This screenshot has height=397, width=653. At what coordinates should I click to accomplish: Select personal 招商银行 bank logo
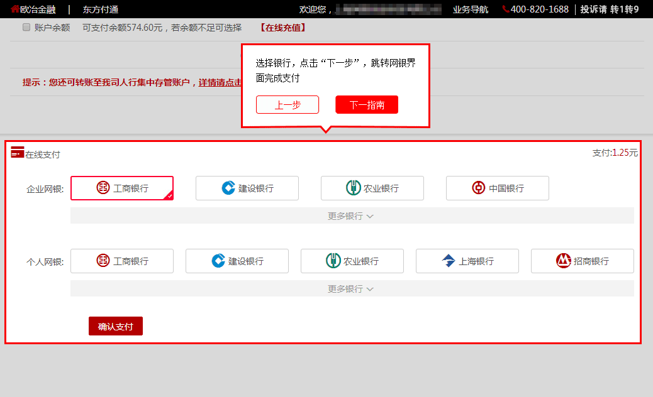tap(563, 261)
